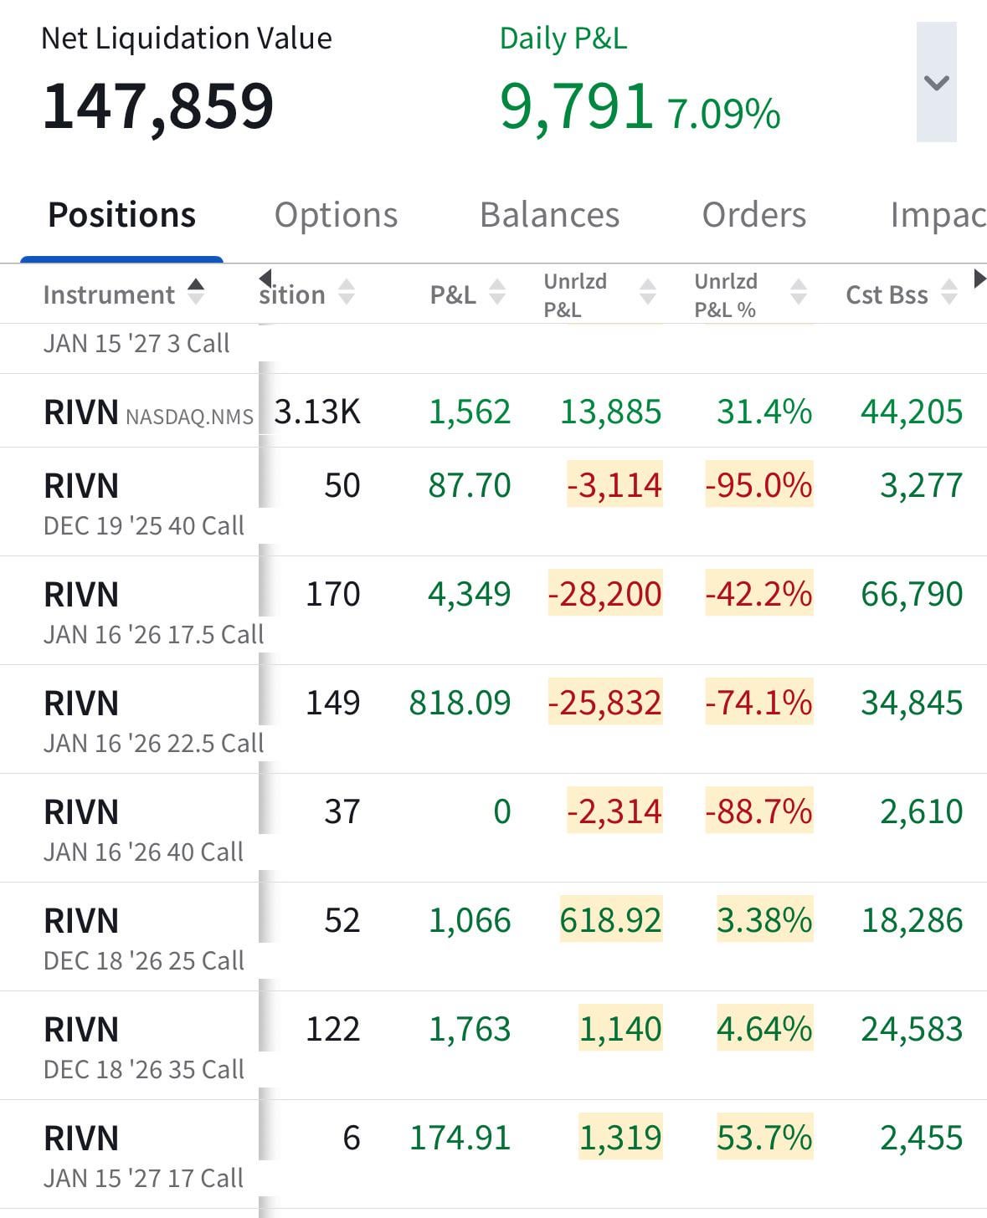Expand the account summary chevron dropdown
Viewport: 987px width, 1218px height.
[x=936, y=82]
